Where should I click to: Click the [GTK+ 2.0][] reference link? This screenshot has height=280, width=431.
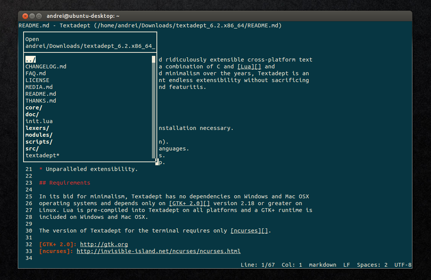[x=189, y=203]
